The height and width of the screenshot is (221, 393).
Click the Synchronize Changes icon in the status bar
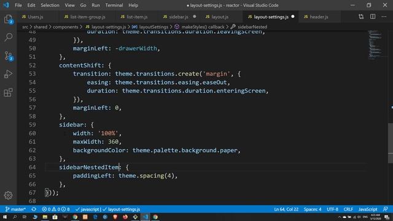(34, 209)
